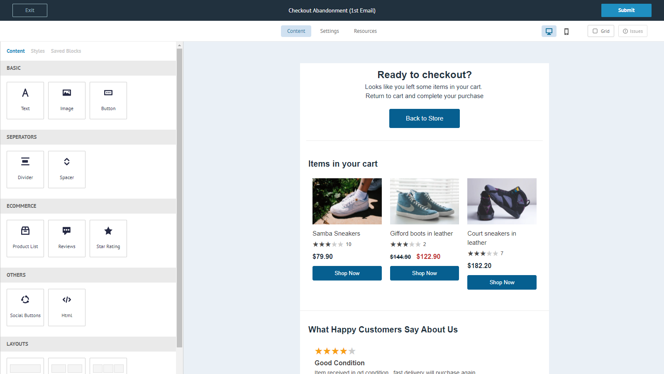Viewport: 664px width, 374px height.
Task: Add a Text block from Basic
Action: point(25,101)
